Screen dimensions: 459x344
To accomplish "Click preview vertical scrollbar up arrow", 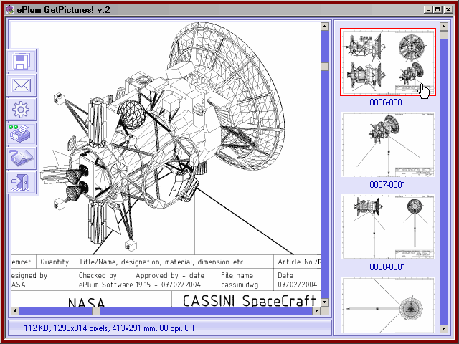I will [325, 27].
